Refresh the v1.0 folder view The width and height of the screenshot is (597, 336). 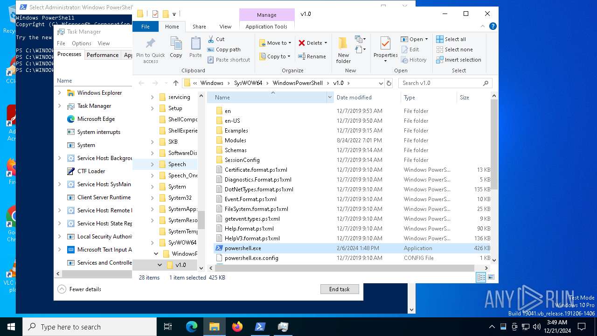click(389, 83)
